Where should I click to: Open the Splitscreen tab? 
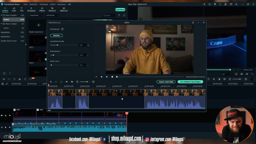(x=64, y=9)
